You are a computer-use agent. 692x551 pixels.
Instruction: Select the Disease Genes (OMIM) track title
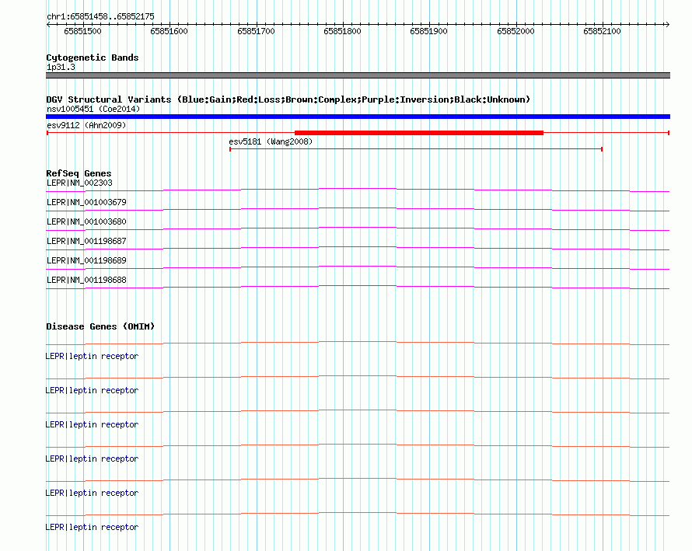[100, 327]
